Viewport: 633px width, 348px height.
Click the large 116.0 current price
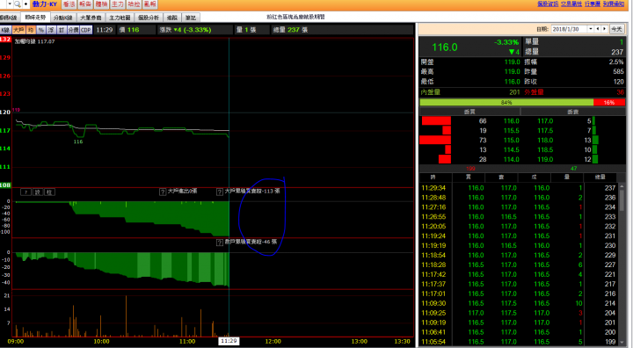[x=445, y=47]
